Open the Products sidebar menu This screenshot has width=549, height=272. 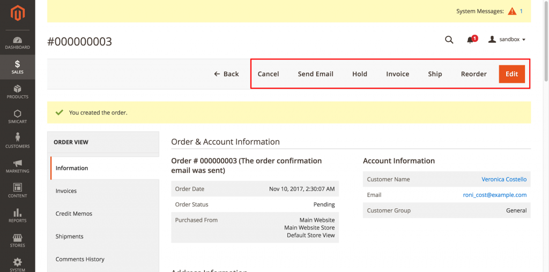[18, 92]
